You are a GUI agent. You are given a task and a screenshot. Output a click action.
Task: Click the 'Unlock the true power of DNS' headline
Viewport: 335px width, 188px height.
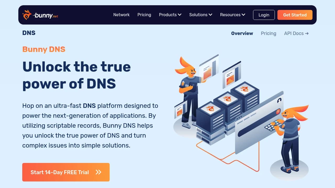point(76,75)
